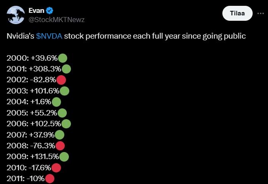Screen dimensions: 268x184
Task: Click the tweet text about stock performance
Action: click(x=126, y=36)
